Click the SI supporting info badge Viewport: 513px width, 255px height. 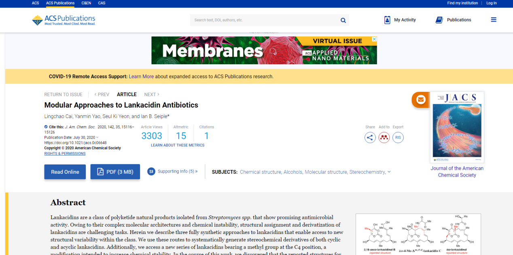tap(151, 172)
